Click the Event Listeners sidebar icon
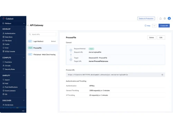Viewport: 173px width, 129px height. 3,90
